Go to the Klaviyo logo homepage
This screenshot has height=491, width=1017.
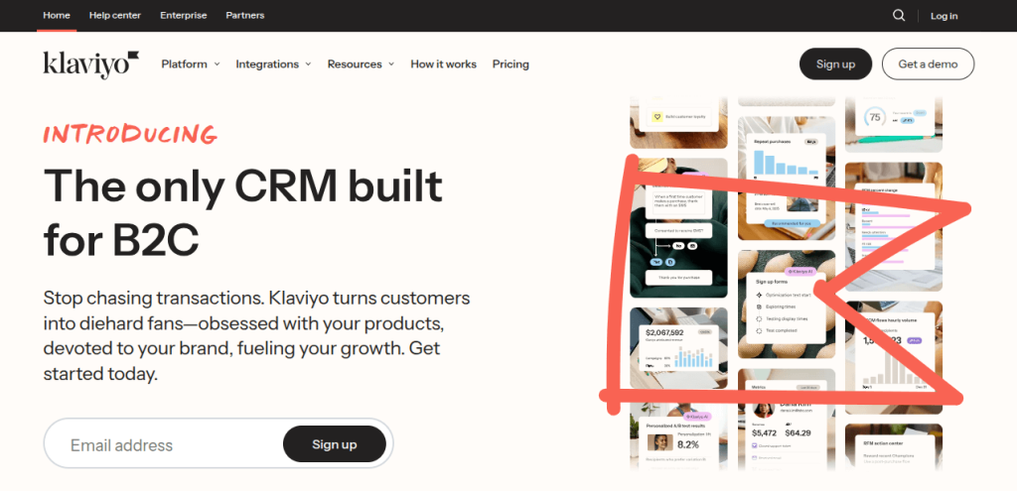[91, 64]
